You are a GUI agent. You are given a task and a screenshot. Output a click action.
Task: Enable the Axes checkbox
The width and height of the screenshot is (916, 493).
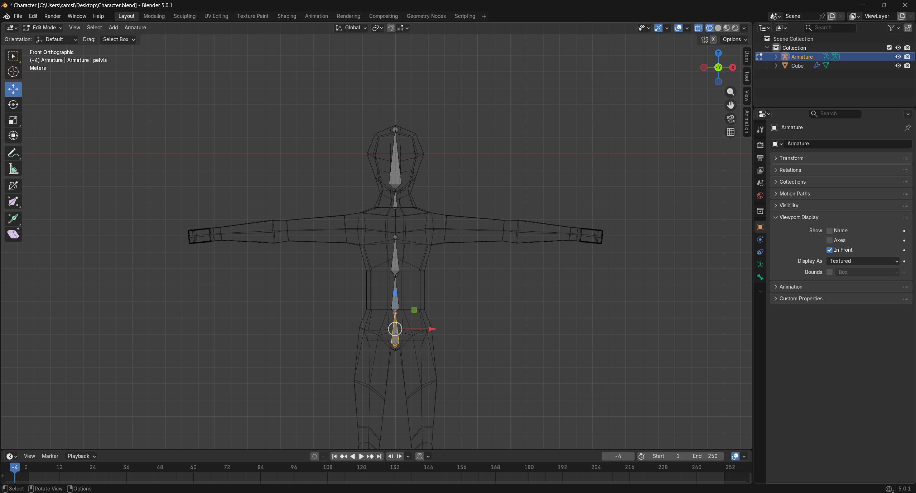coord(829,240)
